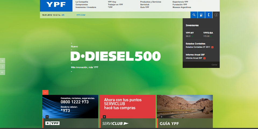Download the red icon next to Estados Contables 3T 2011
Viewport: 258px width, 129px height.
point(212,47)
